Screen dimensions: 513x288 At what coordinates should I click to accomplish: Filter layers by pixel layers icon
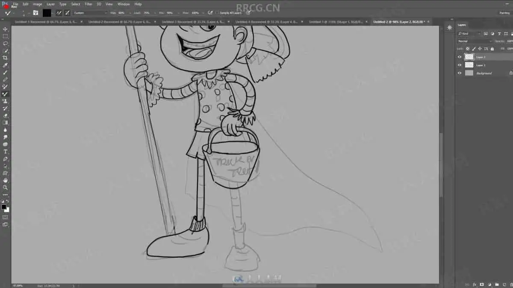pyautogui.click(x=486, y=33)
